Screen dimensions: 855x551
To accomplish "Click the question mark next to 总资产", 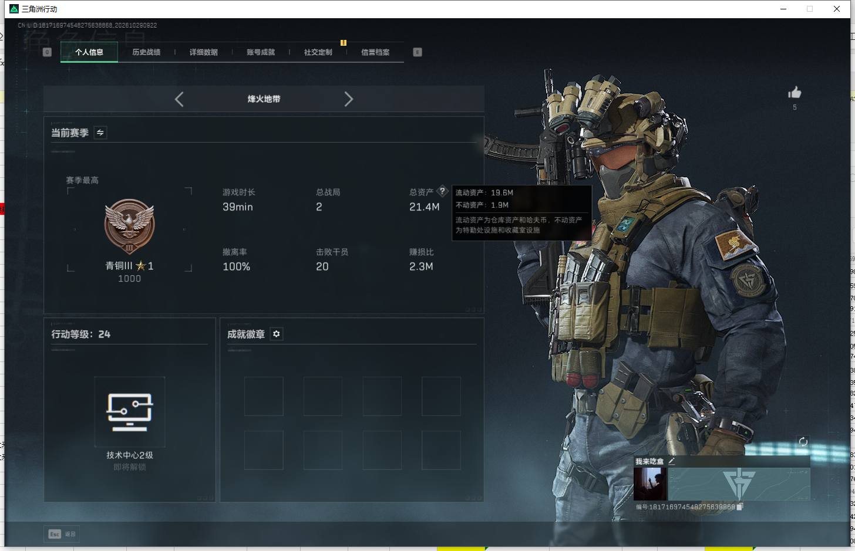I will tap(442, 191).
